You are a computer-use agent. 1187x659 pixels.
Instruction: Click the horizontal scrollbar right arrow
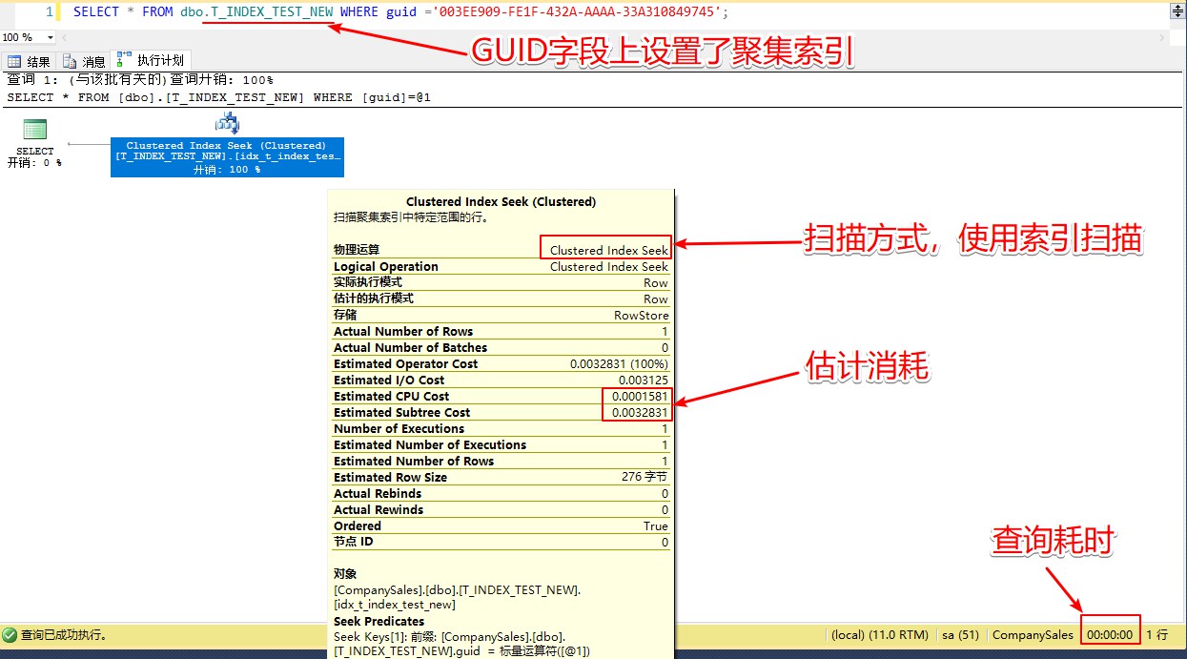(x=1161, y=37)
